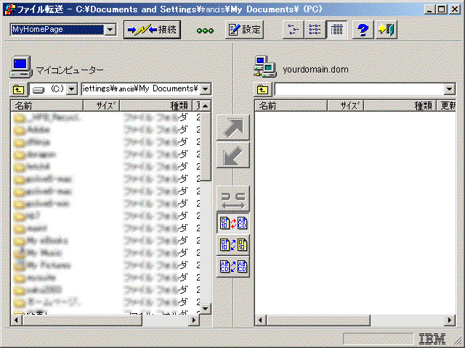
Task: Select binary transfer mode button
Action: coord(233,244)
